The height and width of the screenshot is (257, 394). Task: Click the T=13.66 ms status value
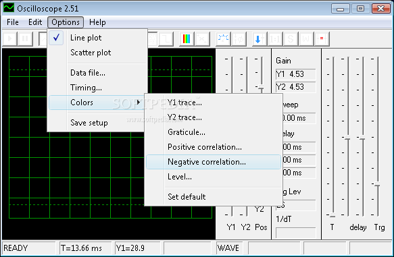coord(81,248)
